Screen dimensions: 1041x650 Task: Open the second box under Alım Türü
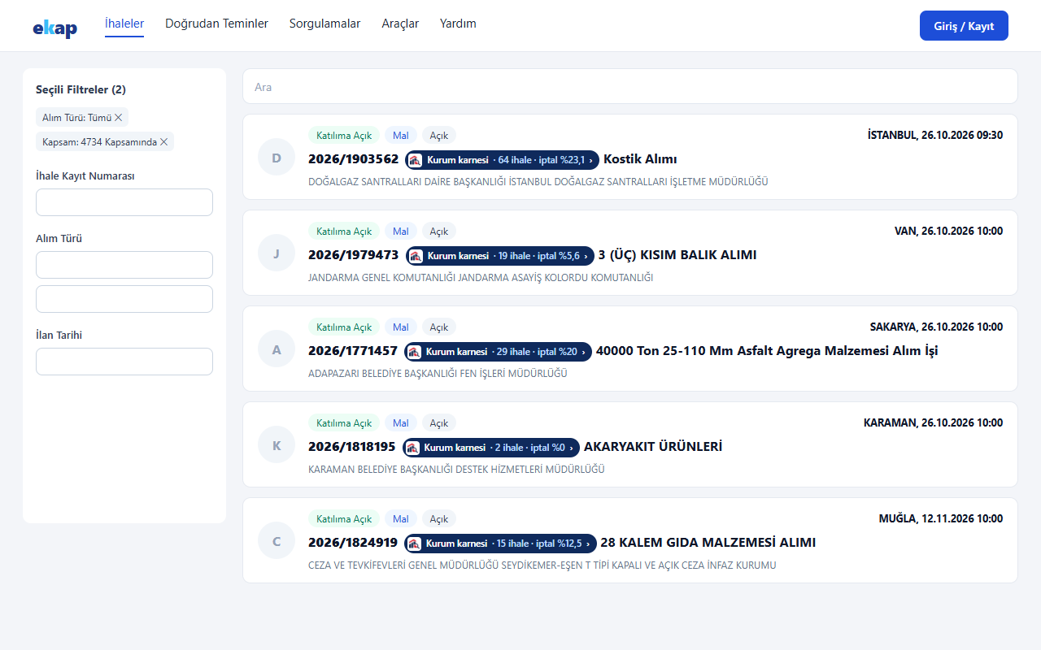click(x=124, y=299)
